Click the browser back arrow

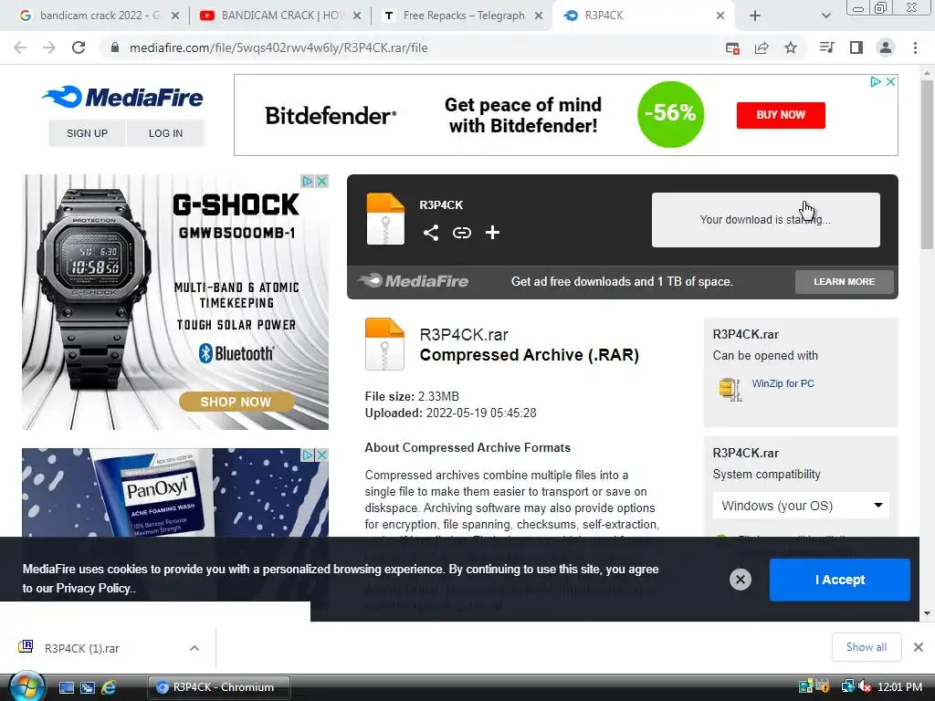(20, 47)
